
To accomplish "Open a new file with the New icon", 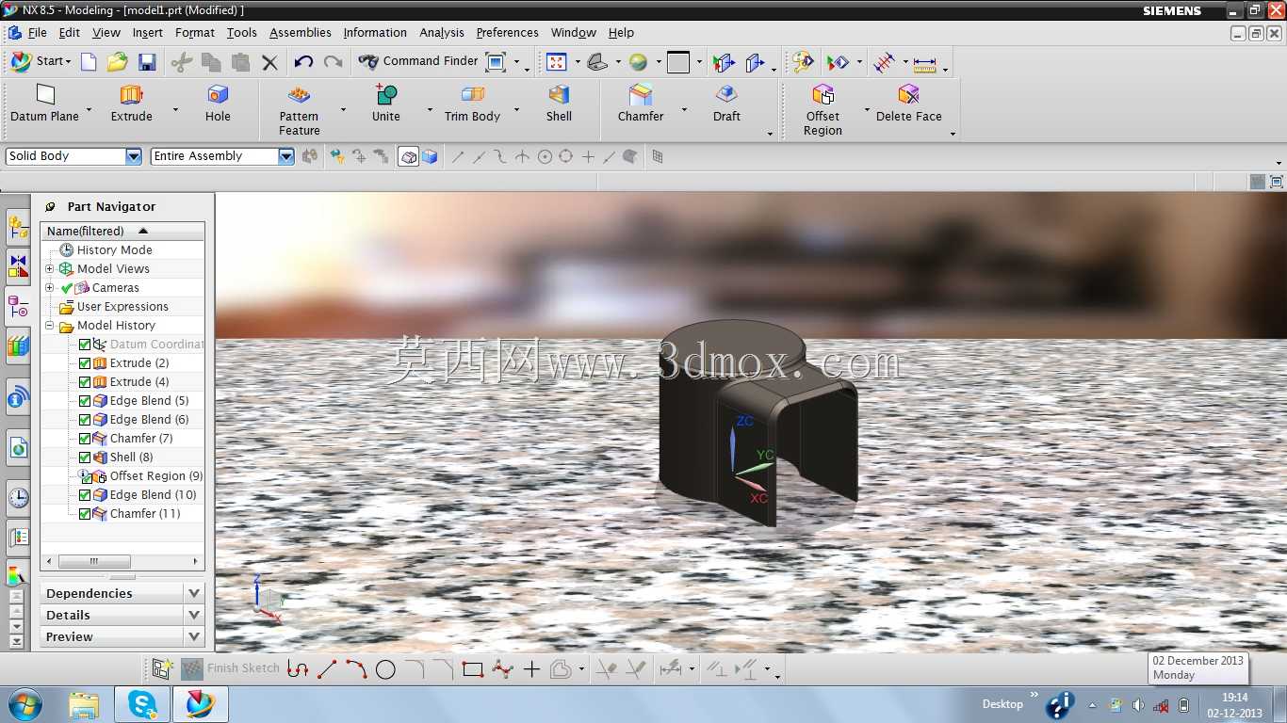I will (x=89, y=62).
